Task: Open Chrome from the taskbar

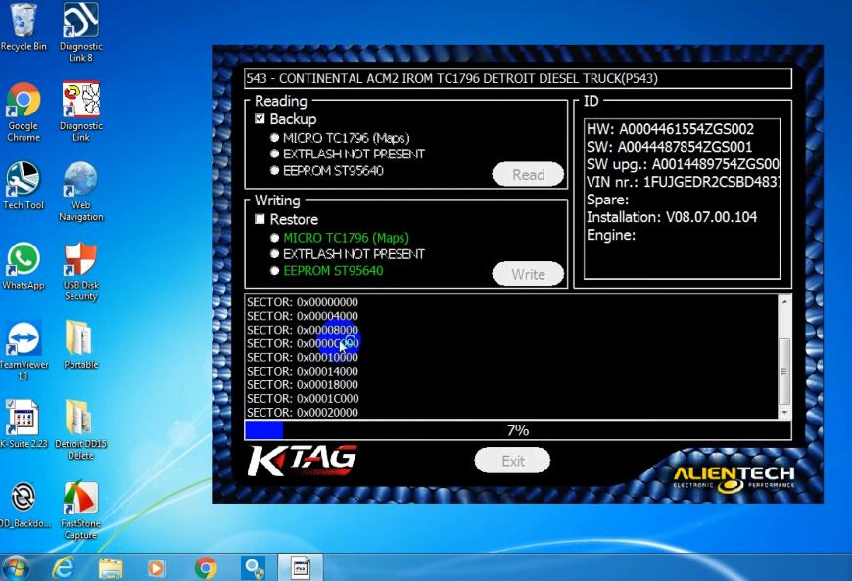Action: (x=206, y=568)
